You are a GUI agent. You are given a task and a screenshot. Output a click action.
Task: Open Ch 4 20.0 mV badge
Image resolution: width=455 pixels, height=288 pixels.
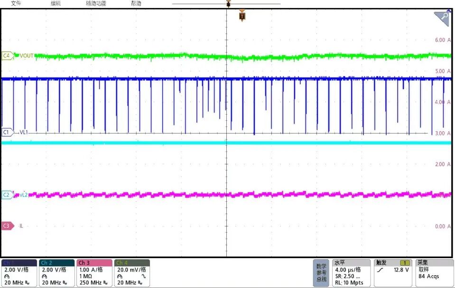pos(132,273)
